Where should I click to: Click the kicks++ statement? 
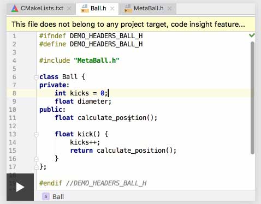(85, 142)
